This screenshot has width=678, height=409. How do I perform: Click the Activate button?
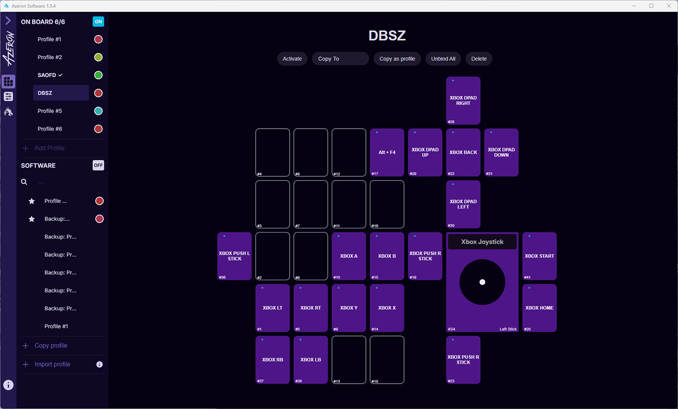(x=292, y=59)
